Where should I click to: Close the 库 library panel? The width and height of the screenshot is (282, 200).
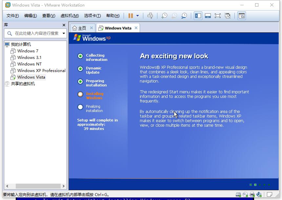click(64, 25)
